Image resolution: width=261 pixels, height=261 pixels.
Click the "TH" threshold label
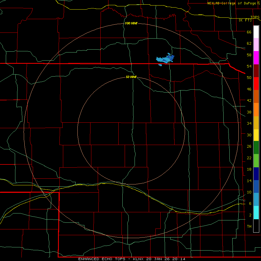tap(249, 226)
